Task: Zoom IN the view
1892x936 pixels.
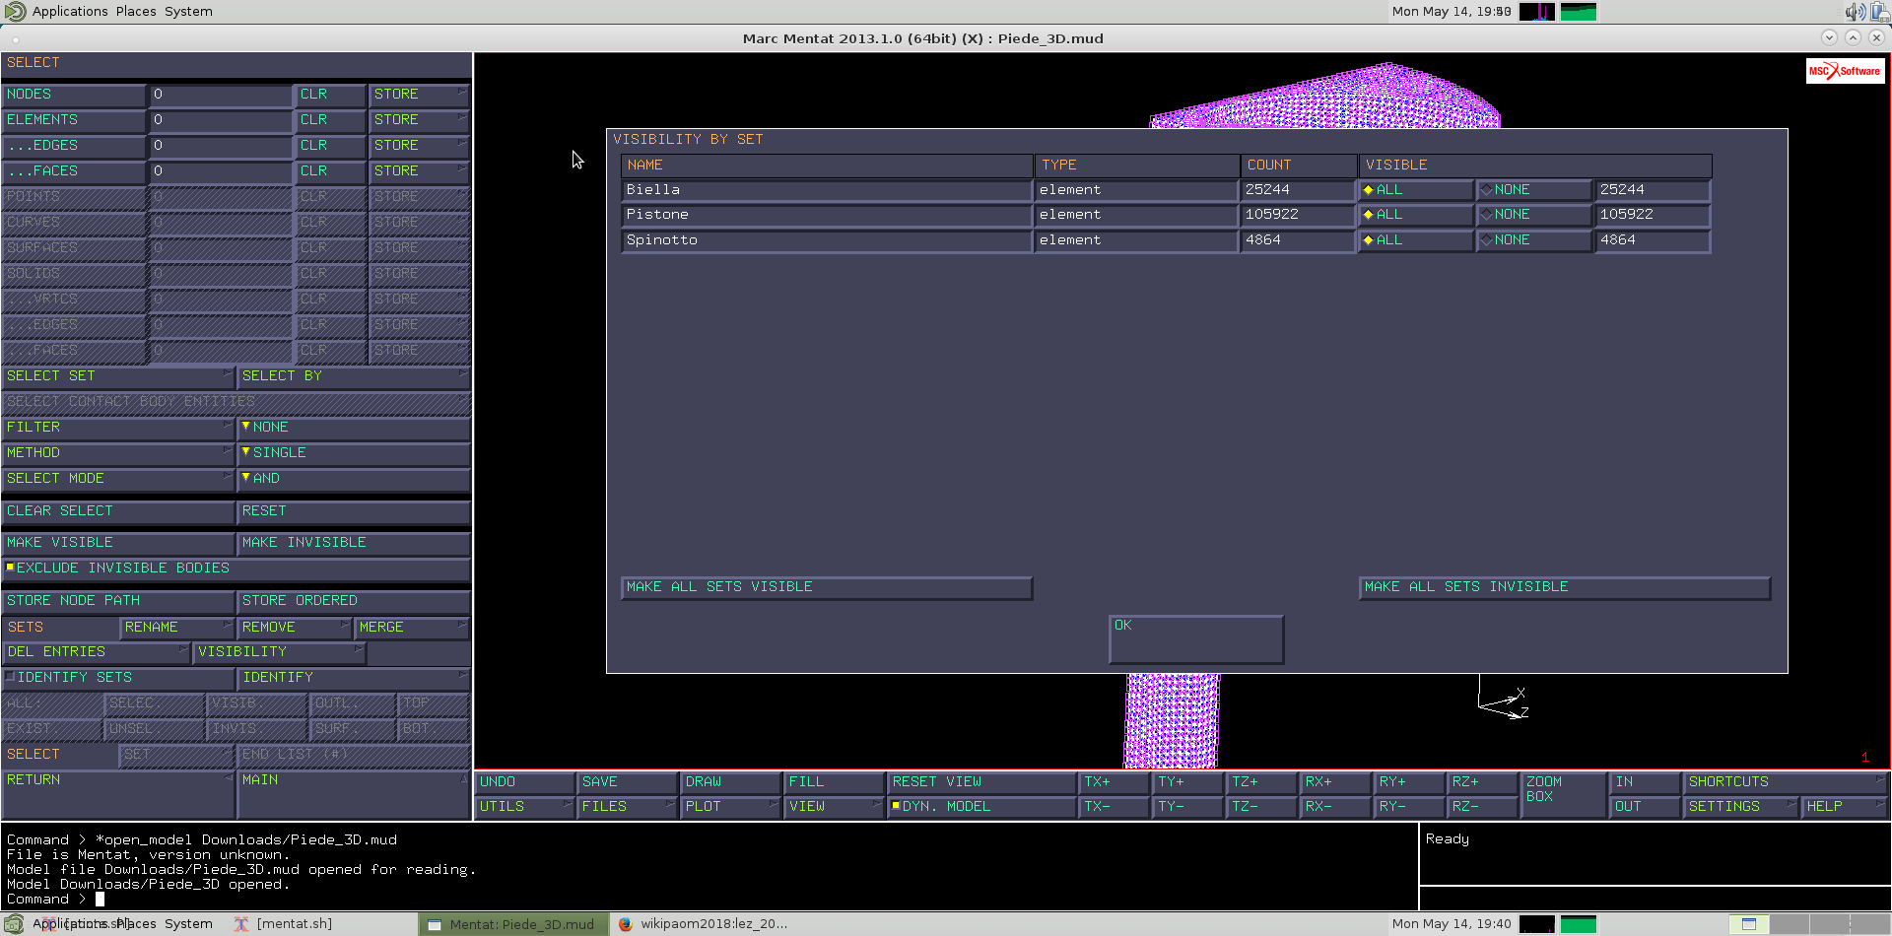Action: point(1646,782)
